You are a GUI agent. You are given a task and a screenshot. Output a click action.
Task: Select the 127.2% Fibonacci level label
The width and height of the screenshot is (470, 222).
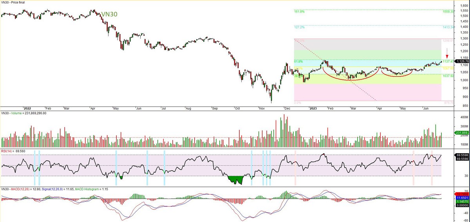(299, 27)
